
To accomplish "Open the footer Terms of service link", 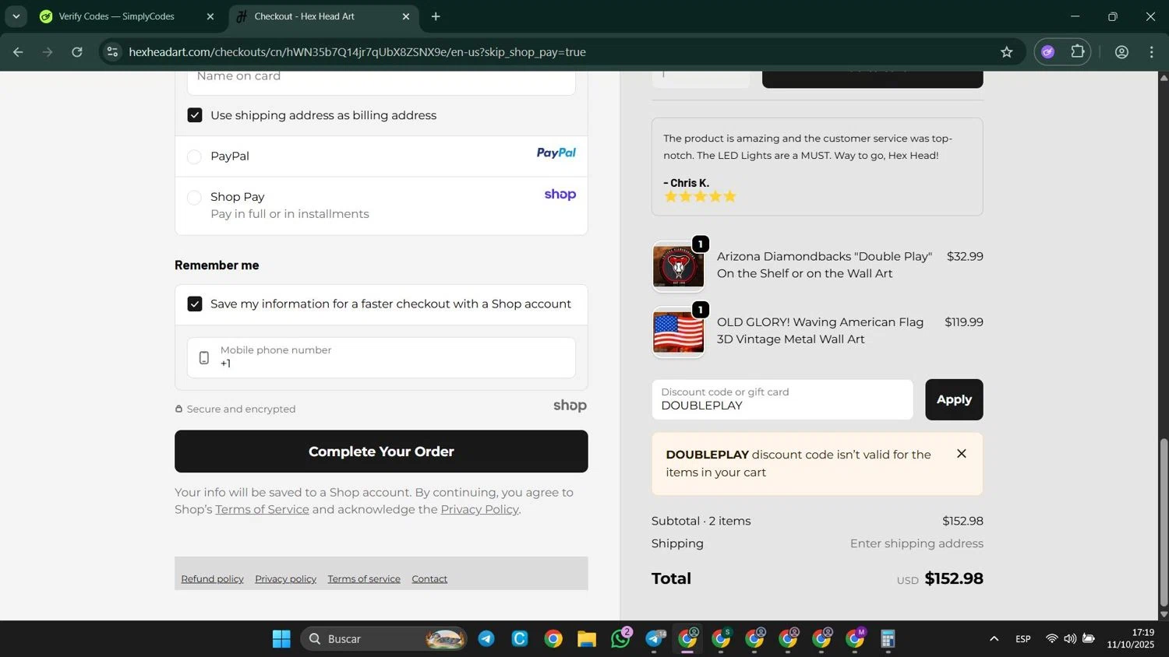I will (364, 579).
